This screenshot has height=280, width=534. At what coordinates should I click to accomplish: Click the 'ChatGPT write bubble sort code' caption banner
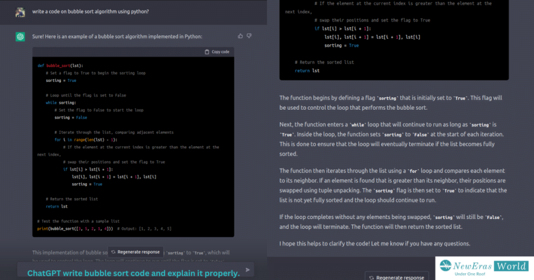(133, 273)
